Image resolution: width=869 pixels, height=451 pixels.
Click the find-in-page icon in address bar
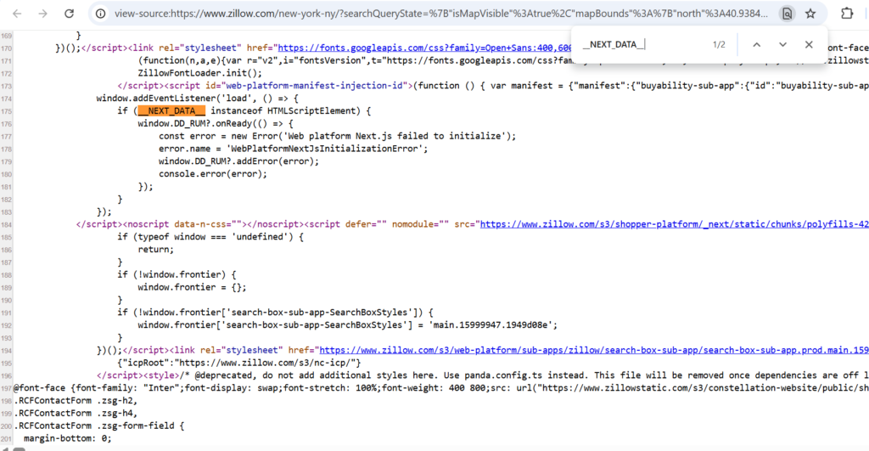787,14
